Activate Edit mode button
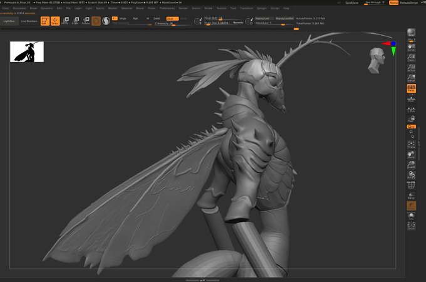Screen dimensions: 426x282 click(45, 21)
